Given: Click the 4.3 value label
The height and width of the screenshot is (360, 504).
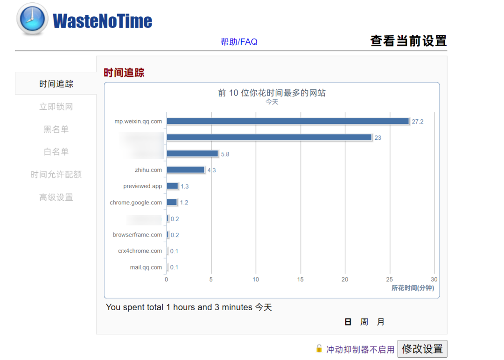Looking at the screenshot, I should point(211,170).
